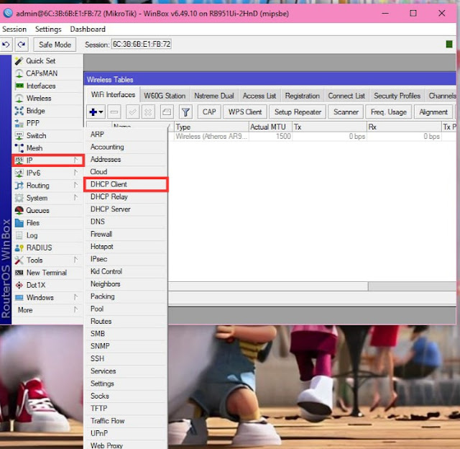Click the WPS Client button

(x=245, y=112)
